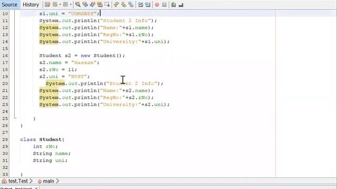Click the navigate Forward toolbar icon
The height and width of the screenshot is (189, 337).
coord(65,5)
